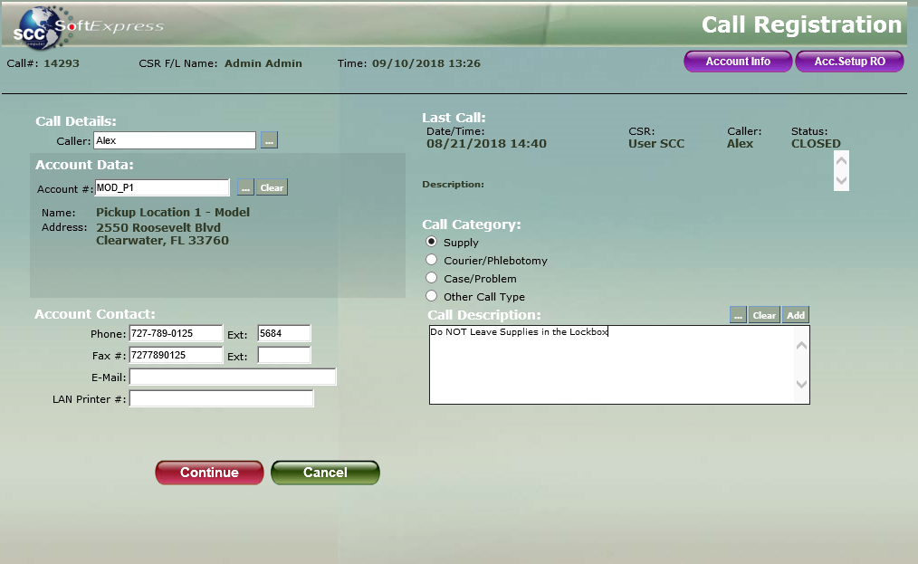
Task: Focus the E-Mail input field
Action: click(x=233, y=377)
